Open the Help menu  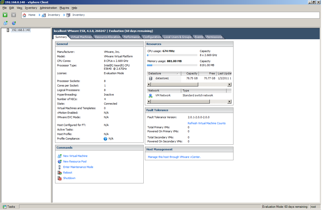[x=74, y=8]
